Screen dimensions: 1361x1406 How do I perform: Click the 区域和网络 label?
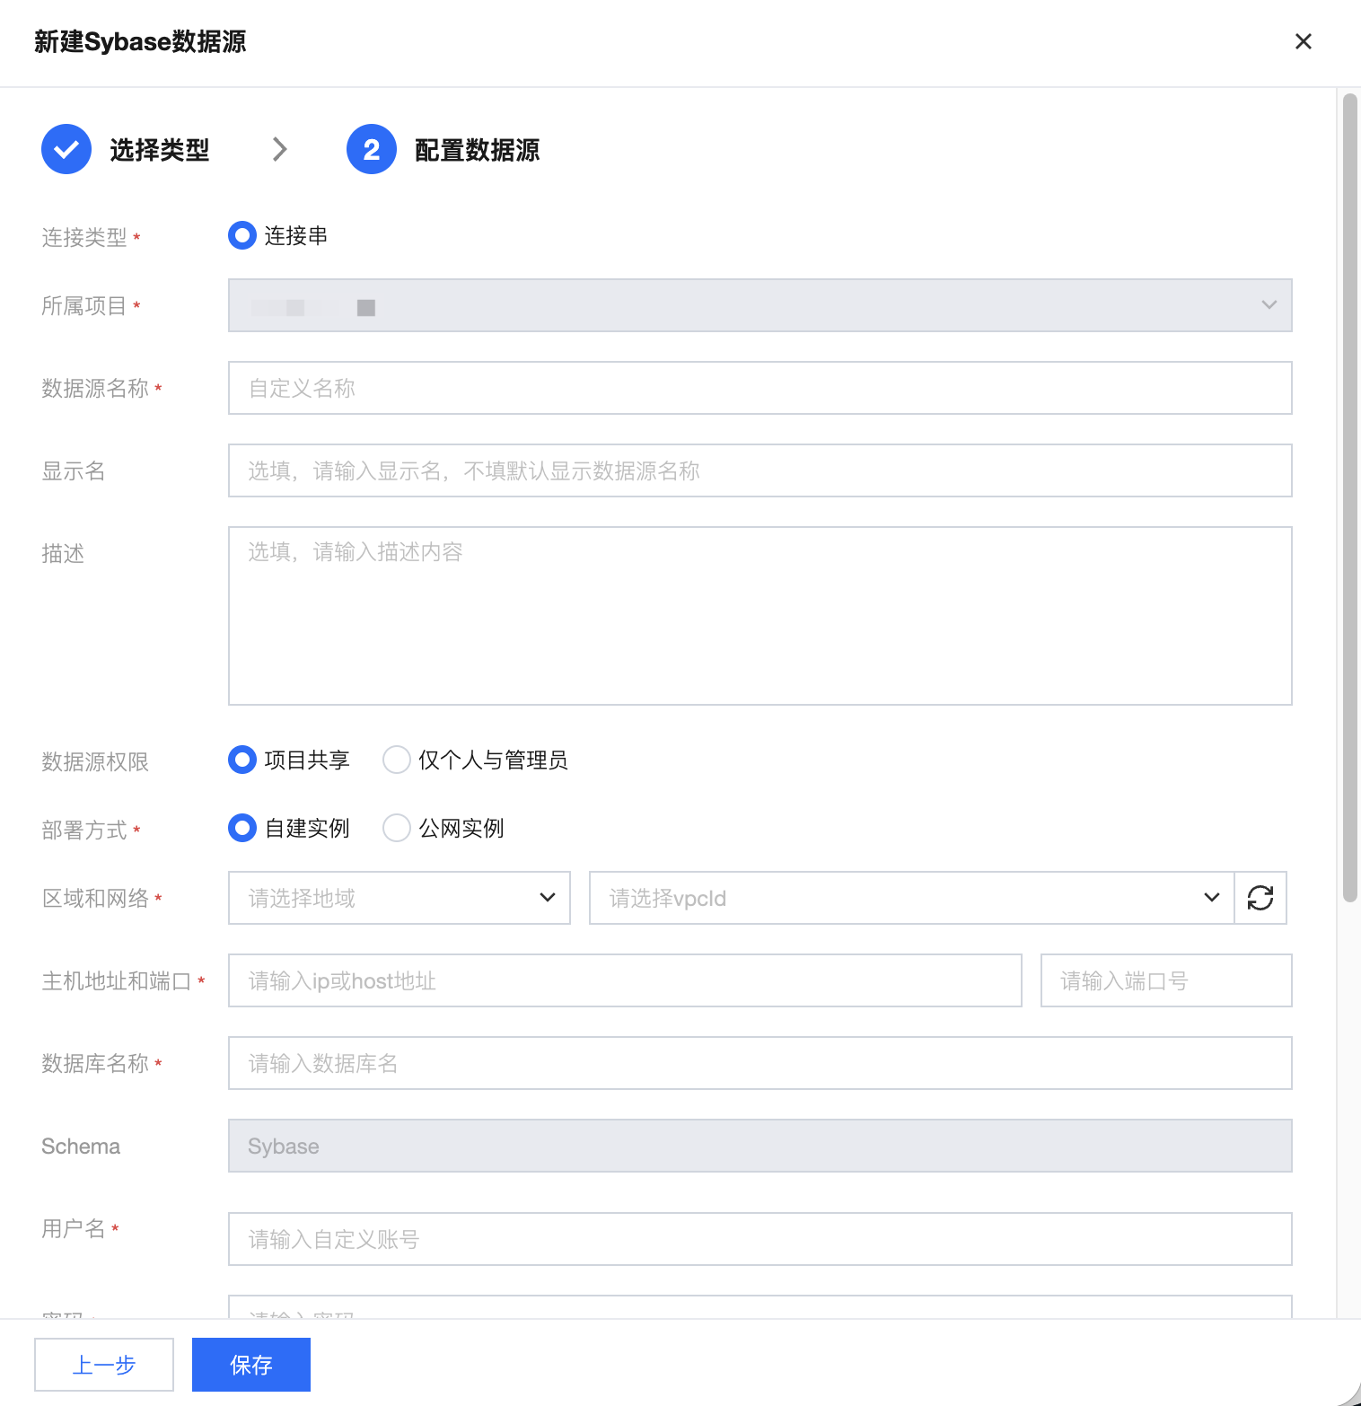(95, 899)
